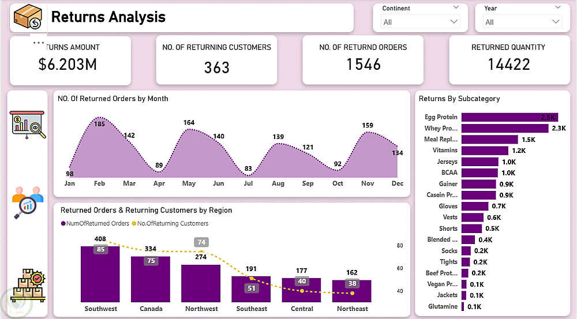Viewport: 577px width, 319px height.
Task: Select the Northwest region bar
Action: point(201,283)
